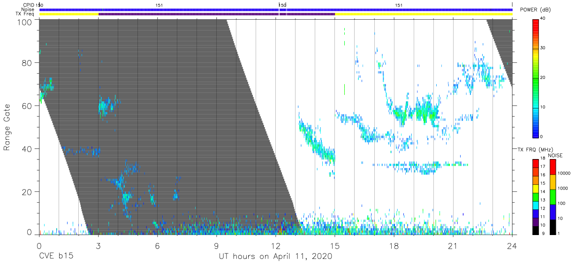The image size is (576, 266).
Task: Select the 14 MHz tick on TX FRQ scale
Action: point(543,192)
